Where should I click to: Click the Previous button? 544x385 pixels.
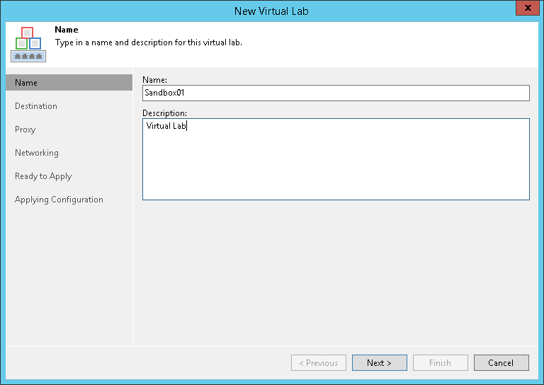(319, 363)
